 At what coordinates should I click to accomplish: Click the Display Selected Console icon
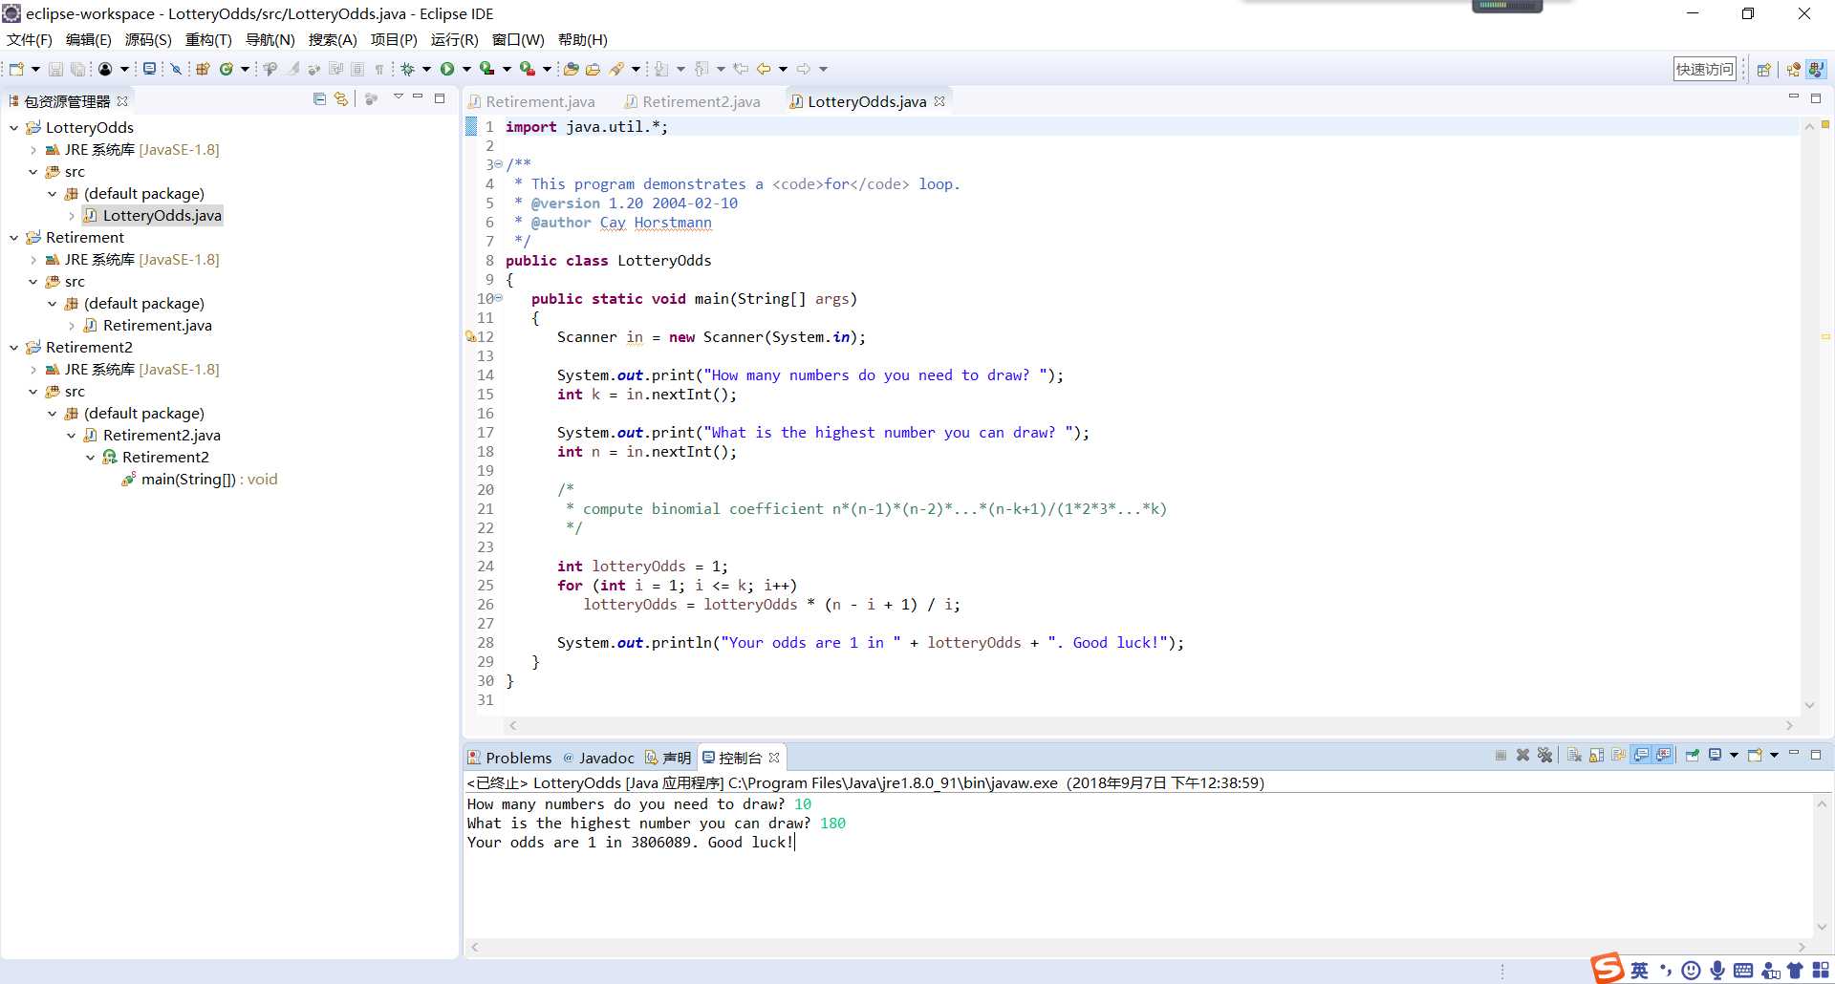(1715, 756)
